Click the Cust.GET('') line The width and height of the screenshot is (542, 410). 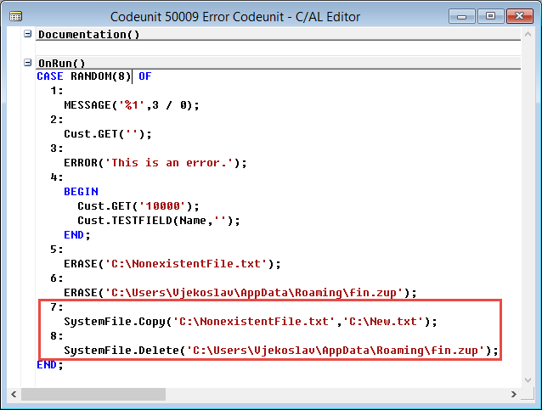coord(108,134)
